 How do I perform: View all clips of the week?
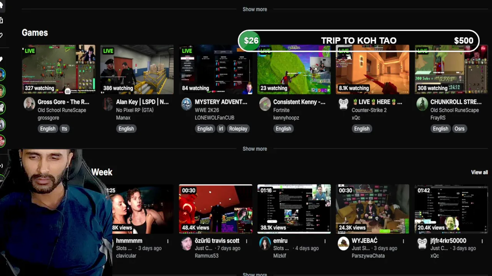[479, 172]
